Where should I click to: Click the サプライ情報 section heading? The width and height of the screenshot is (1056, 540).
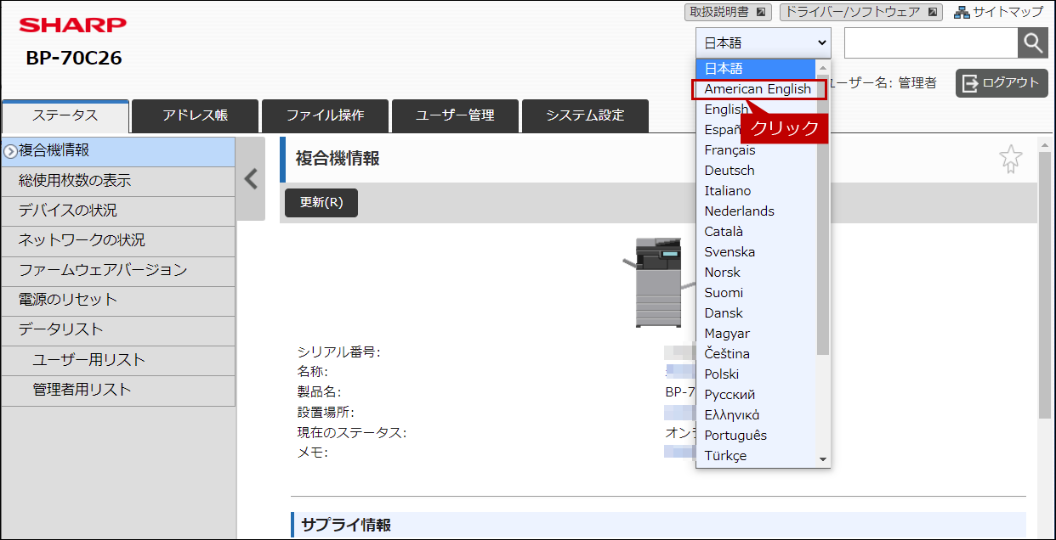(346, 525)
